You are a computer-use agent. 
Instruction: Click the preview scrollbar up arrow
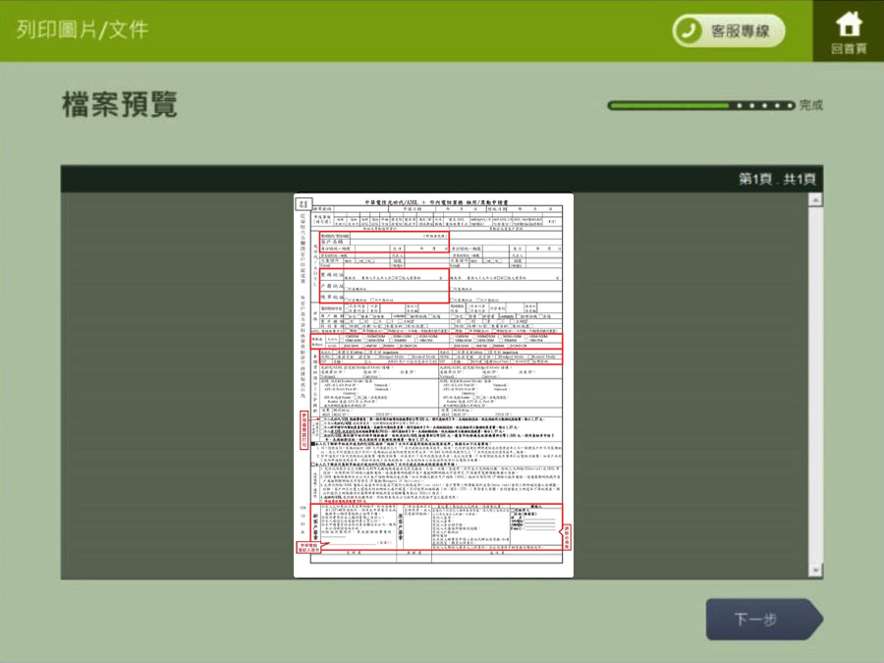[x=814, y=200]
